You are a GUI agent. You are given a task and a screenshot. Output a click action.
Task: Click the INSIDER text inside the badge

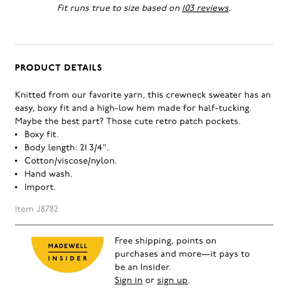tap(67, 258)
